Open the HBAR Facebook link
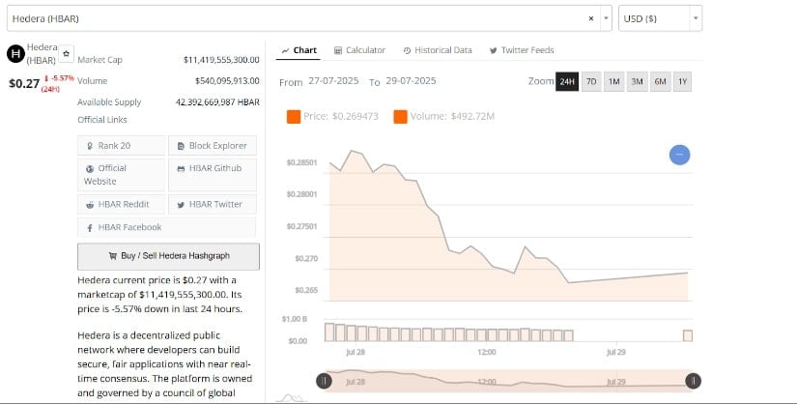This screenshot has width=797, height=404. pos(167,227)
